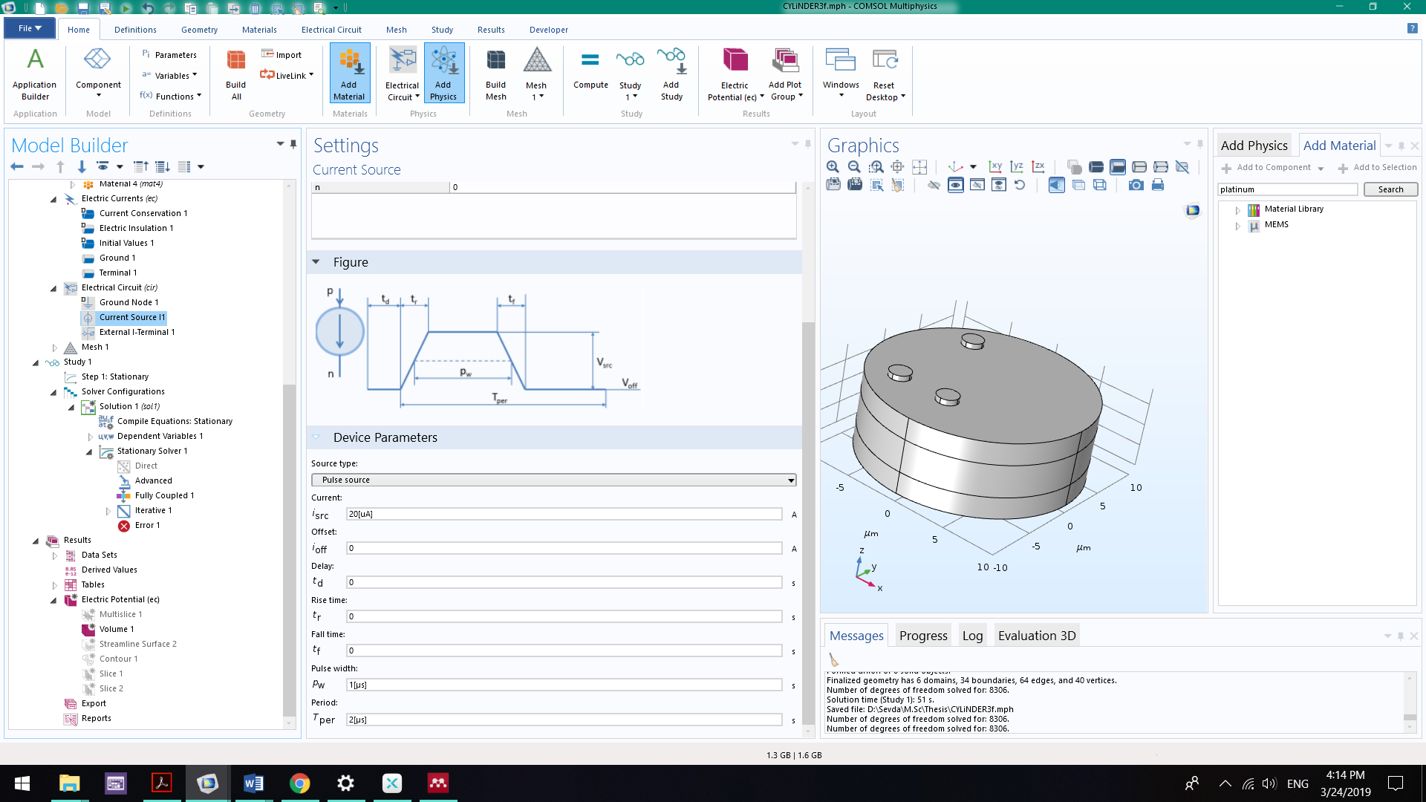Screen dimensions: 1426x802
Task: Take a graphics image snapshot
Action: point(1136,186)
